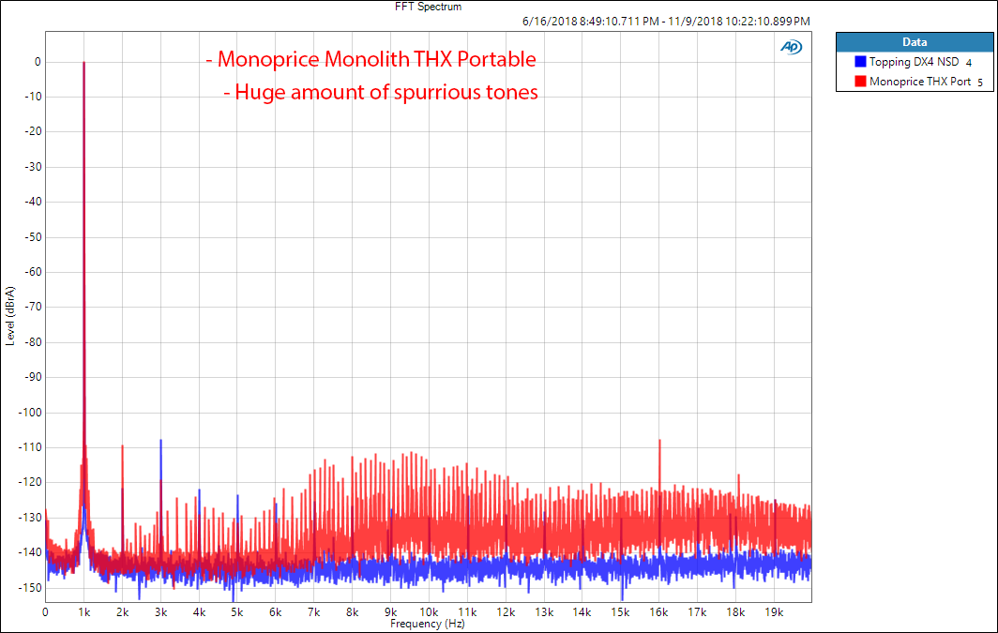Click the 1k tick on the Frequency axis
Screen dimensions: 998x633
84,612
